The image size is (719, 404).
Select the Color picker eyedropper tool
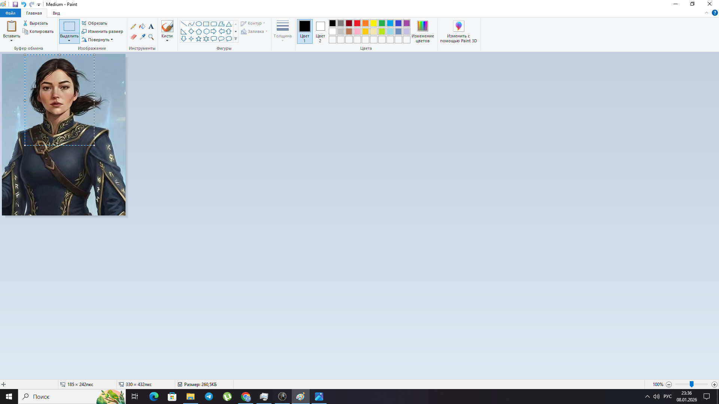coord(142,37)
